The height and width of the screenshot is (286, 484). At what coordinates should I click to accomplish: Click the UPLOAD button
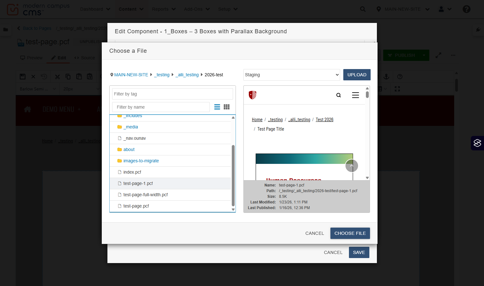(357, 75)
